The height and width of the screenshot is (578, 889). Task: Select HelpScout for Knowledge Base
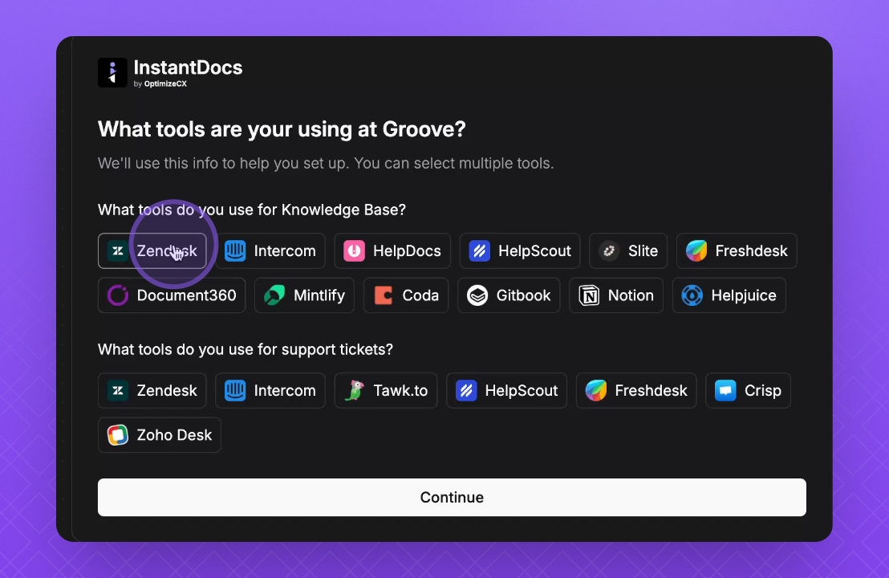pos(520,250)
